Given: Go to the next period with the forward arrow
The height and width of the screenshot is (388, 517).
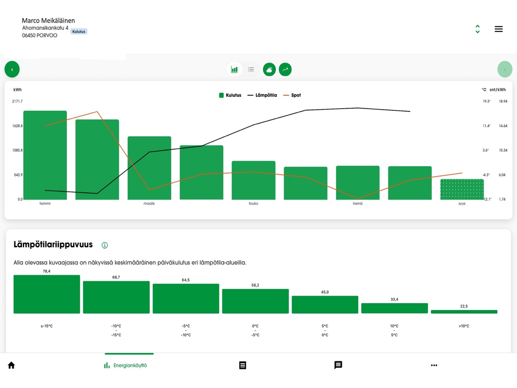Looking at the screenshot, I should coord(505,69).
